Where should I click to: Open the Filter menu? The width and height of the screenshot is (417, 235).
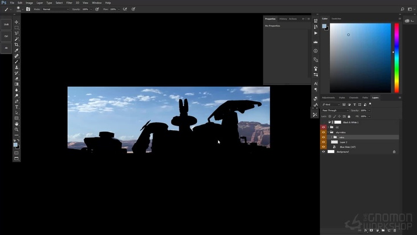pos(69,3)
